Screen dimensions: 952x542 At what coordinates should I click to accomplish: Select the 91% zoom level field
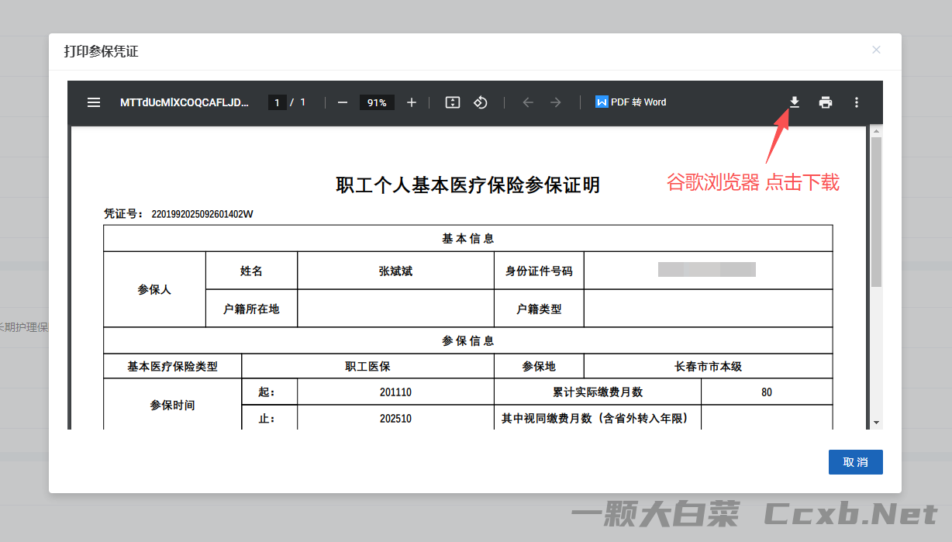point(377,102)
